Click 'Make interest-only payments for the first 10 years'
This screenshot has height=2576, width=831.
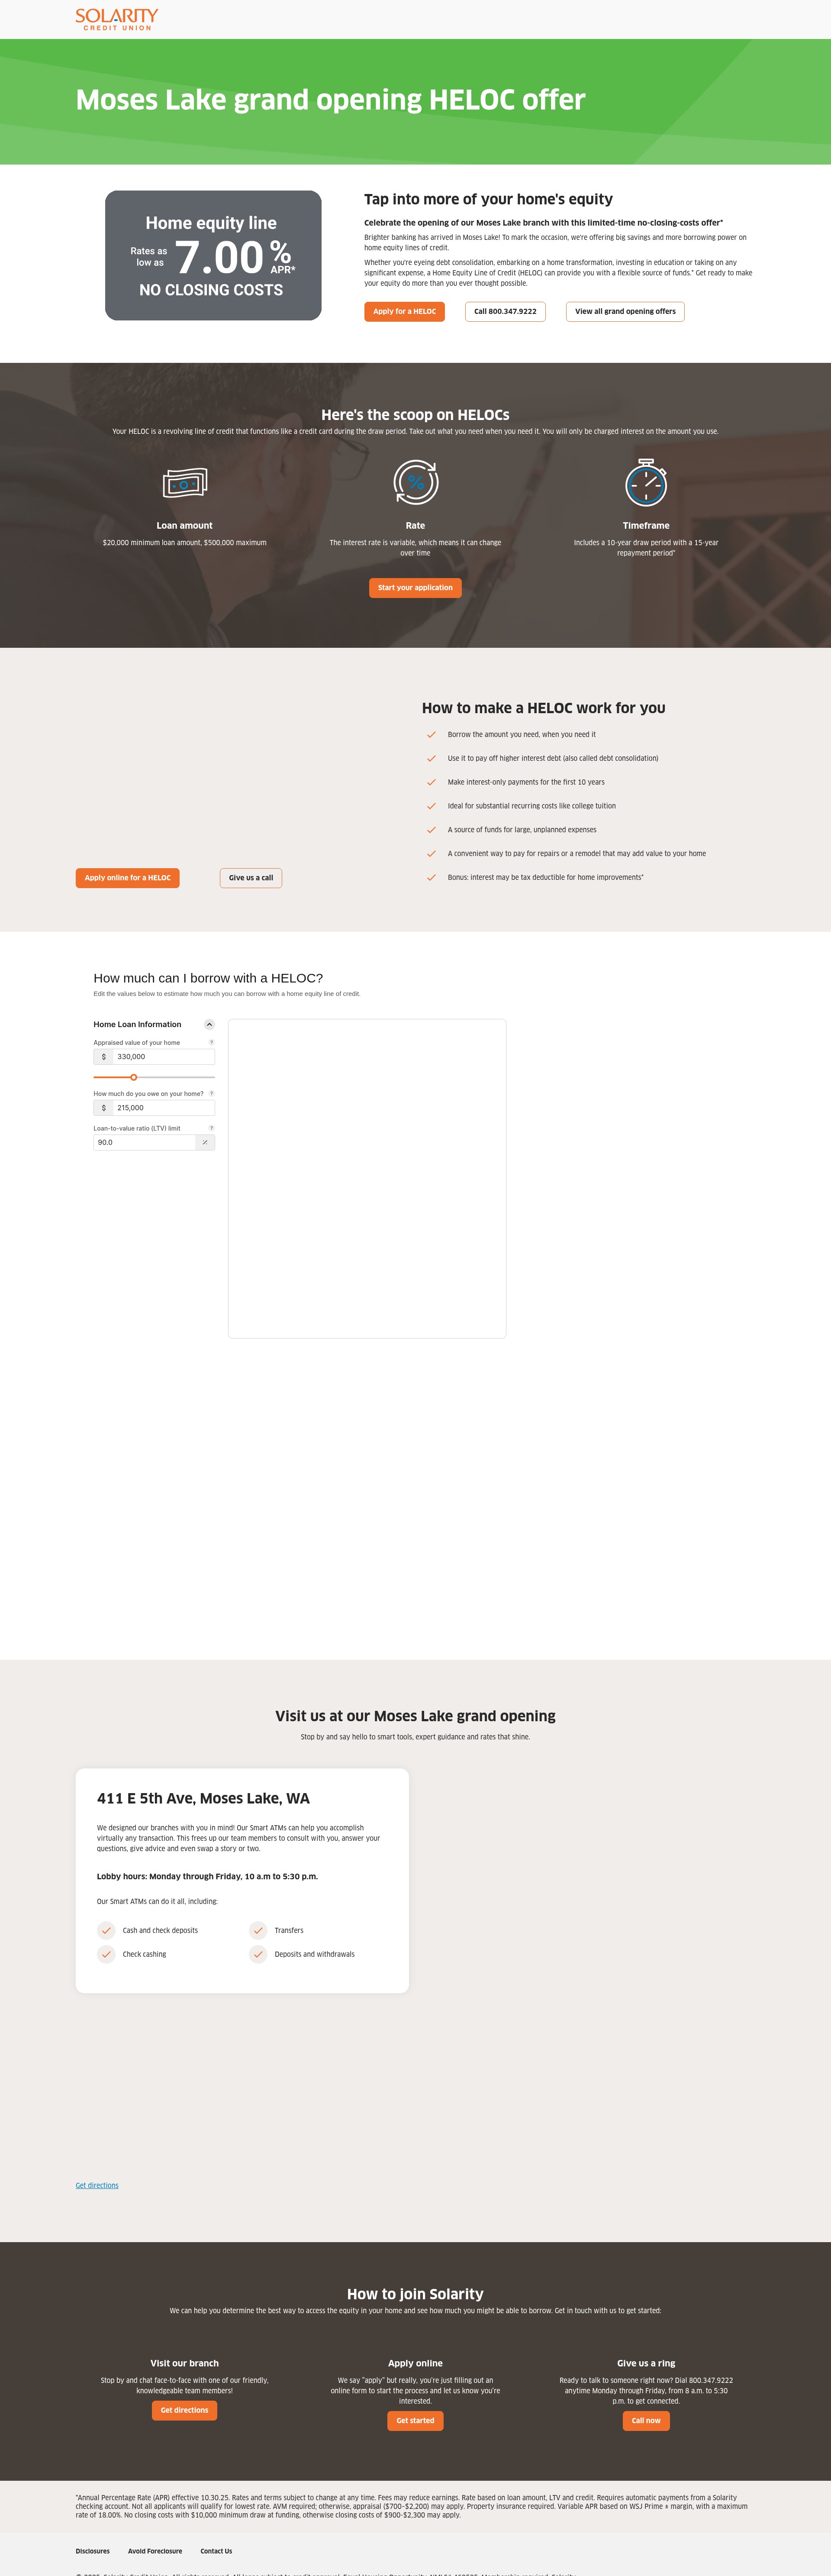[x=526, y=782]
